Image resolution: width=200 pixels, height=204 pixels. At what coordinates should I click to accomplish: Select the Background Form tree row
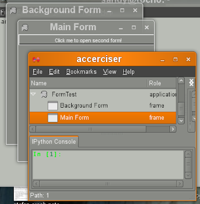[103, 106]
